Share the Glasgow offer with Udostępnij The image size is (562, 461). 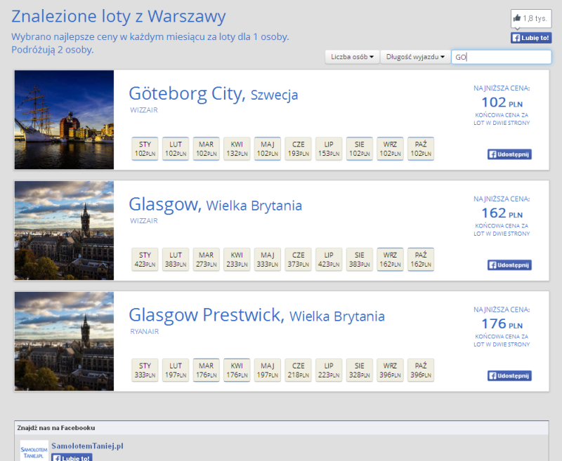[509, 265]
